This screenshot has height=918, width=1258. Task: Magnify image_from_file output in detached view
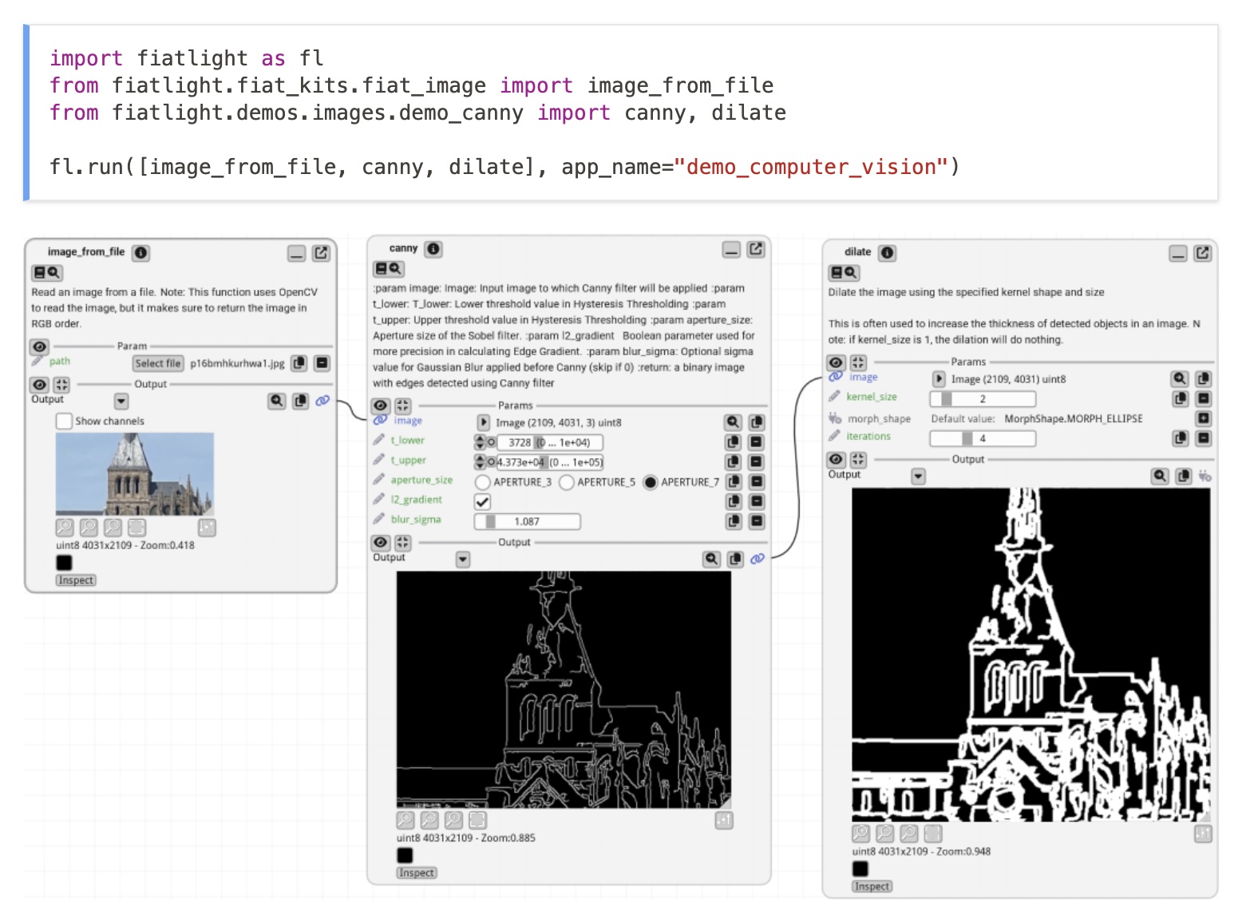click(x=276, y=401)
